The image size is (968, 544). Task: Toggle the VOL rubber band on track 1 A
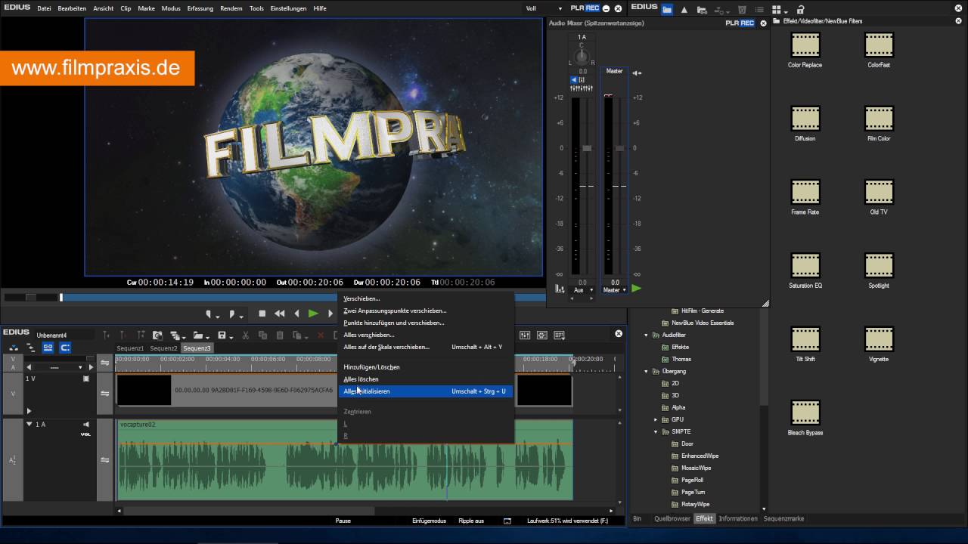point(86,434)
